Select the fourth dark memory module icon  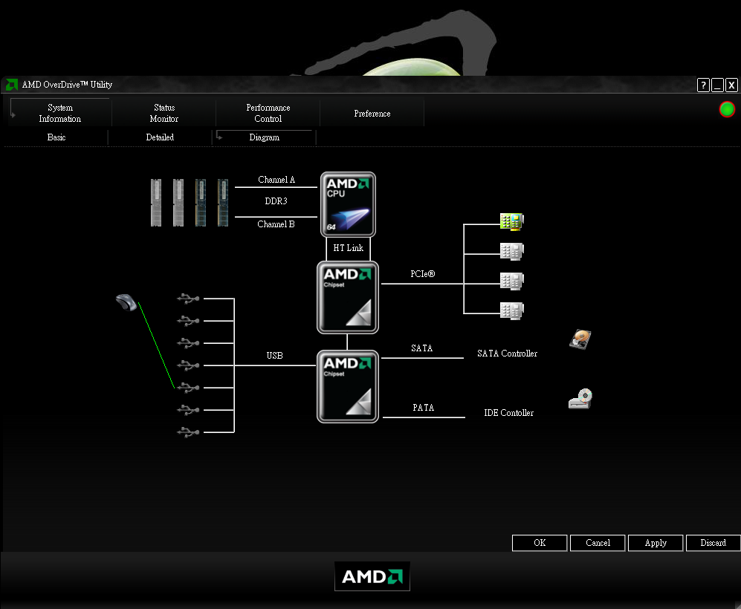tap(222, 203)
